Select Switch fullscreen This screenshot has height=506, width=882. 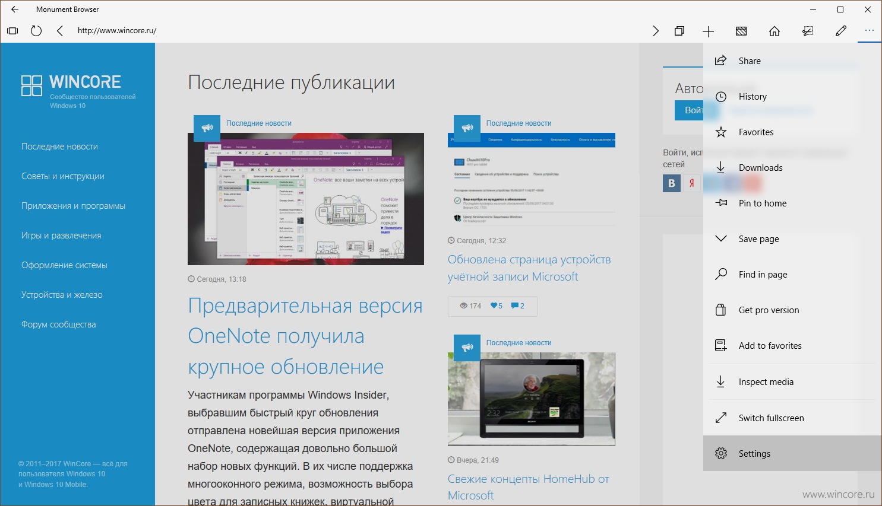pos(792,418)
